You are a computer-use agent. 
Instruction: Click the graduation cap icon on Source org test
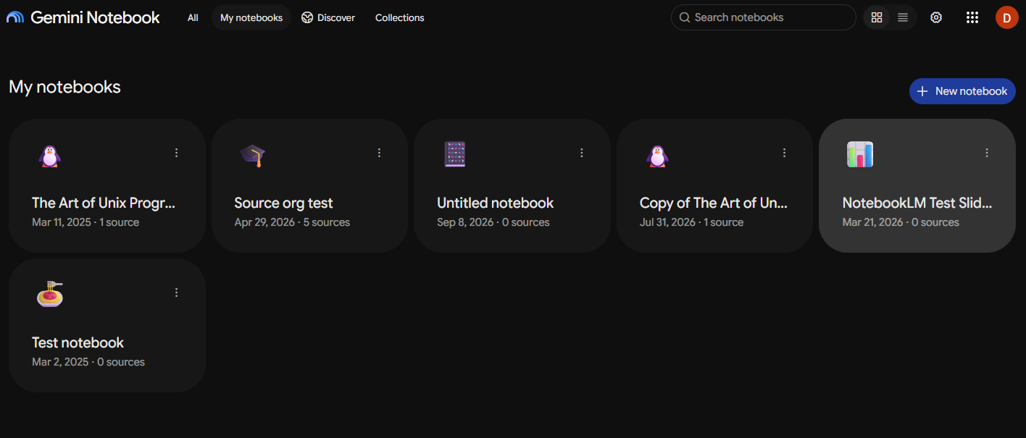(x=252, y=154)
